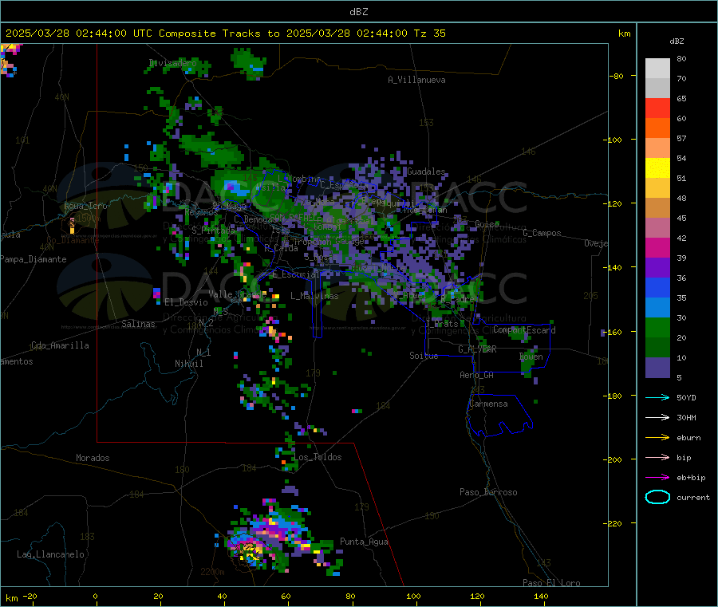This screenshot has width=718, height=607.
Task: Click the Soitue location label
Action: coord(424,355)
